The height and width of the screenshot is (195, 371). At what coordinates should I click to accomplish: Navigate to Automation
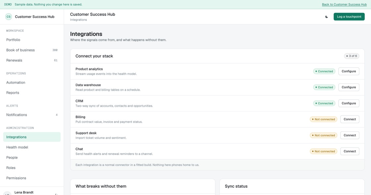click(32, 82)
